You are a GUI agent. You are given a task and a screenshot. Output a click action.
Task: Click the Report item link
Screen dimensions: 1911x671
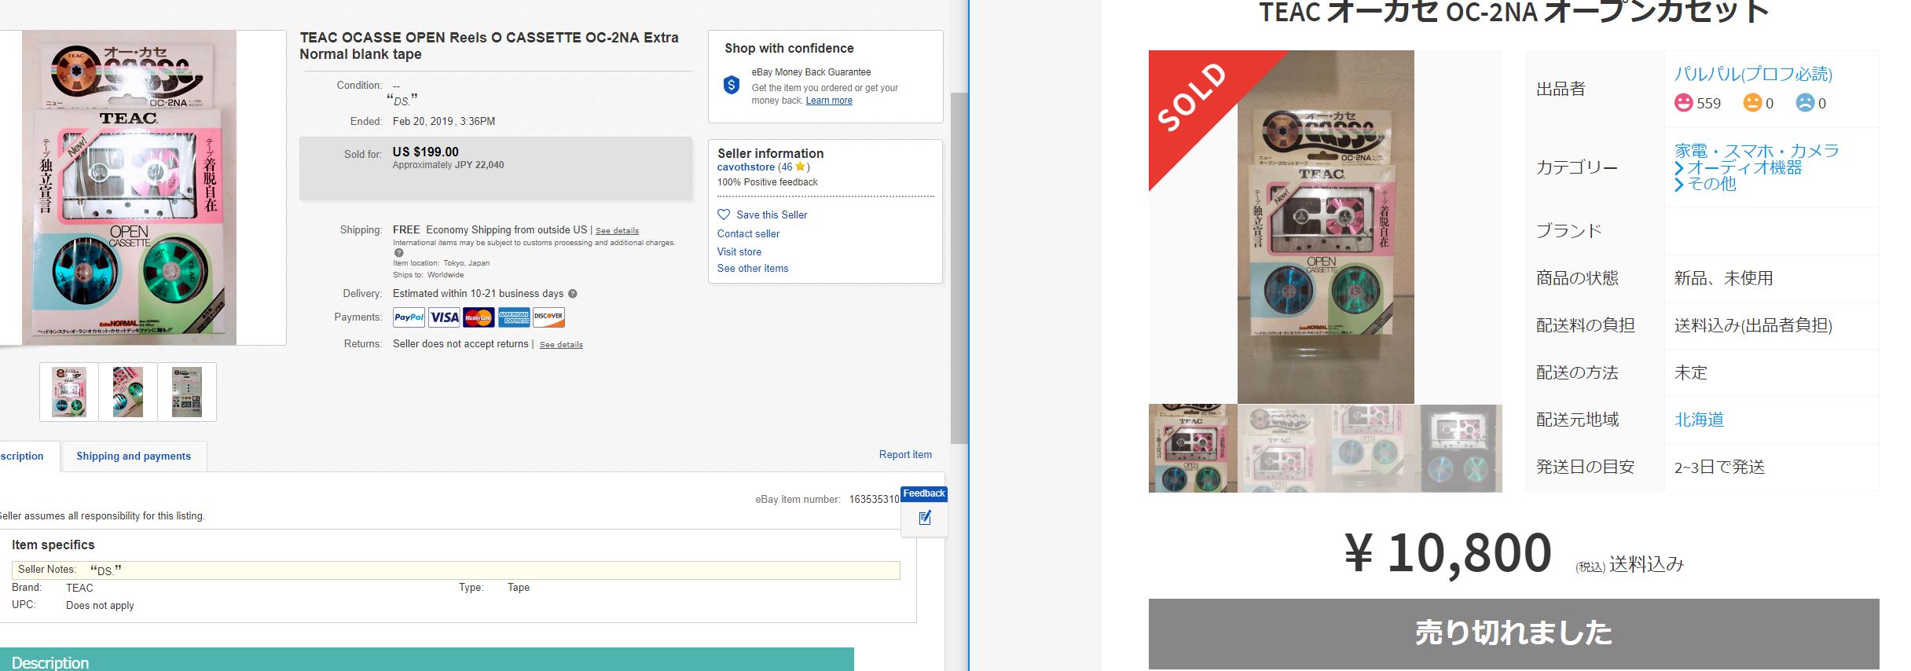point(905,454)
